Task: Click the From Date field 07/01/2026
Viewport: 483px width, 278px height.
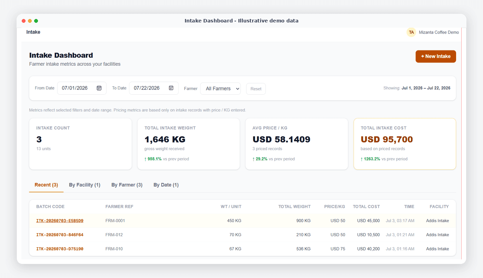Action: point(82,88)
